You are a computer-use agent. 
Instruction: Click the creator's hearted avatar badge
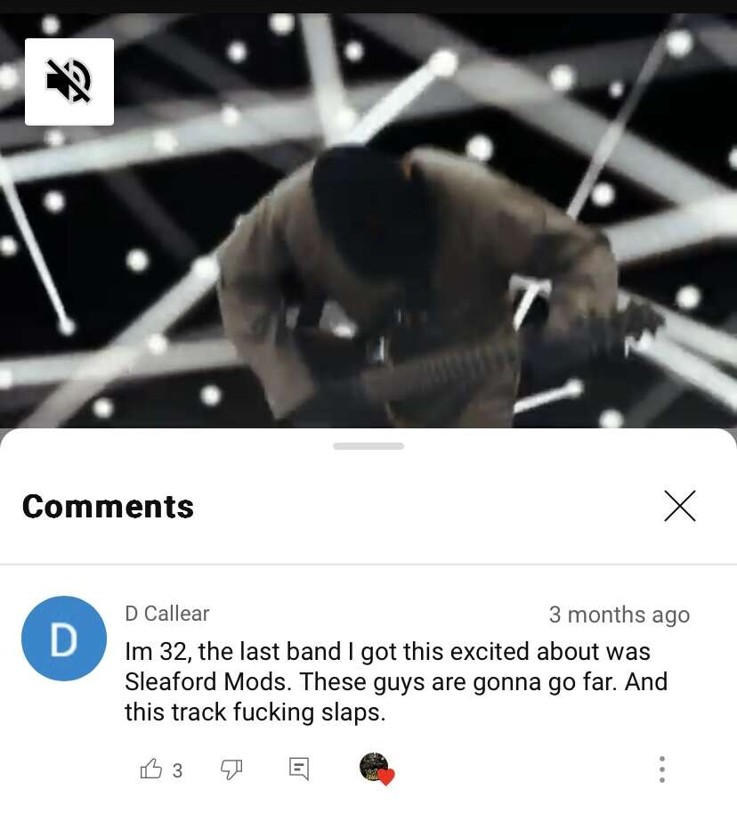coord(377,769)
